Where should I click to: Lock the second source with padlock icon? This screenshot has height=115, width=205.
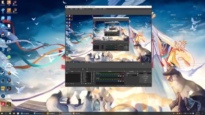tap(94, 74)
